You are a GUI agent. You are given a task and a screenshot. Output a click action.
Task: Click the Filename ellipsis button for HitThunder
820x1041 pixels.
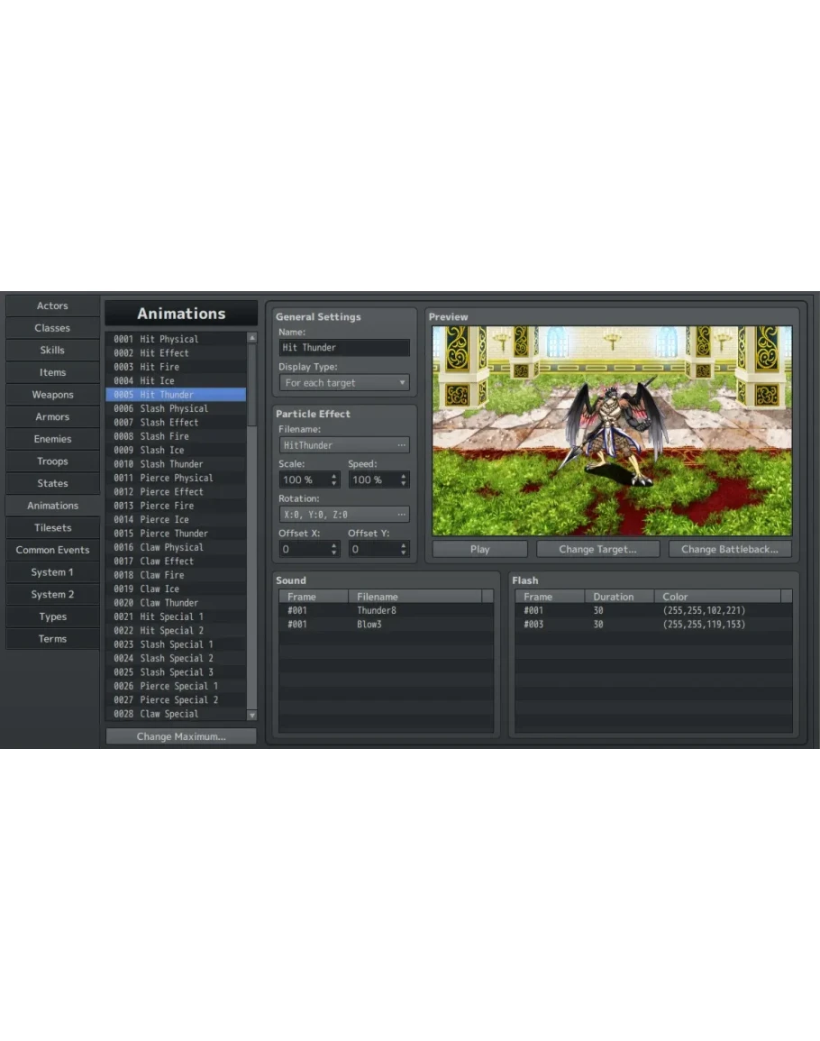(401, 445)
